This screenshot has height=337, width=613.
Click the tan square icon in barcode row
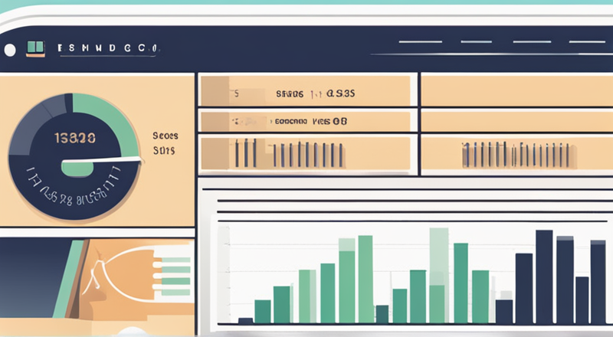tap(215, 153)
